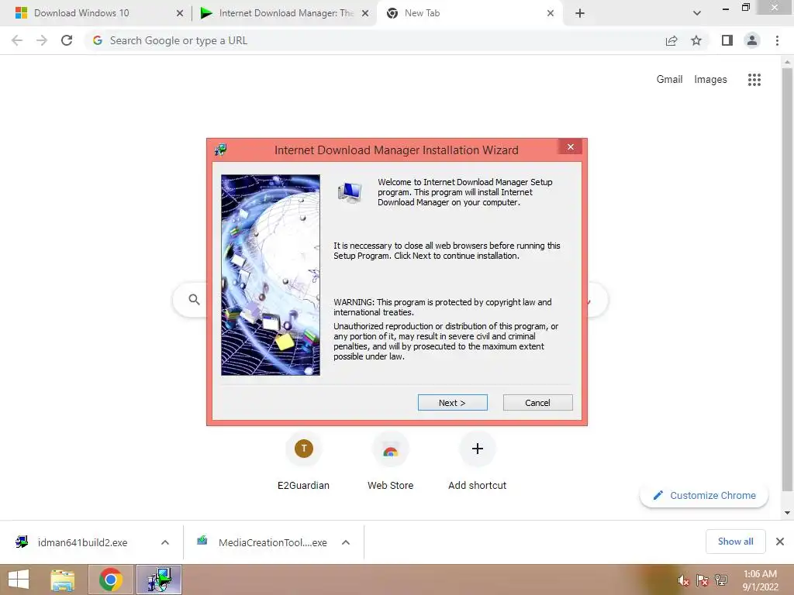Close the Download Windows 10 tab
This screenshot has height=595, width=794.
(x=180, y=14)
